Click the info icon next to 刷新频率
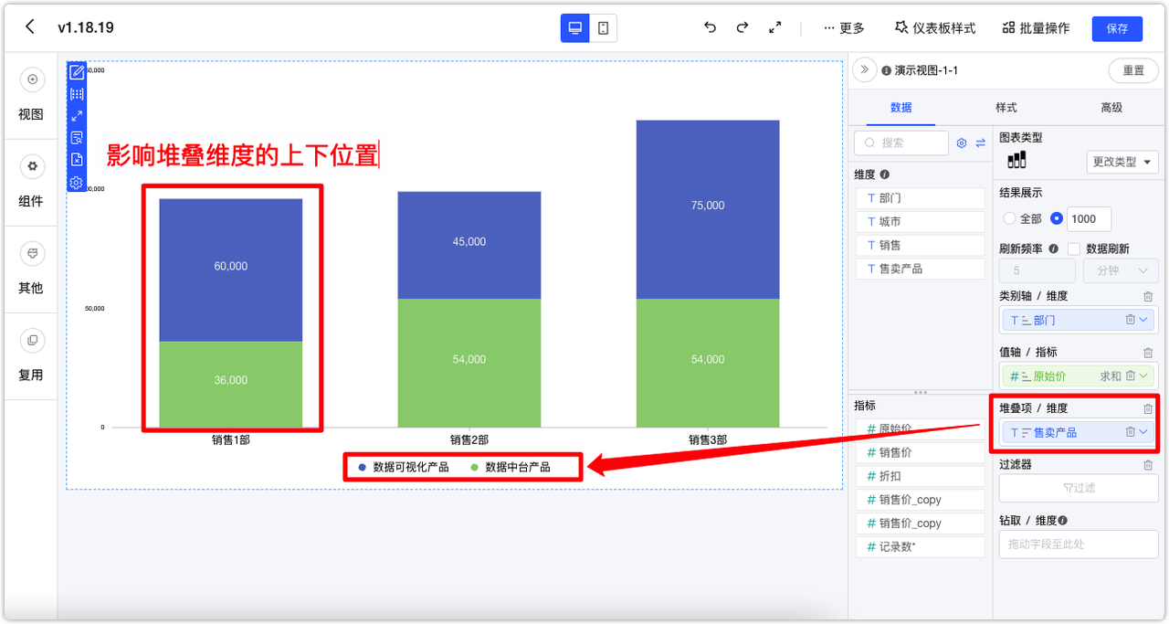The image size is (1169, 624). (x=1054, y=249)
